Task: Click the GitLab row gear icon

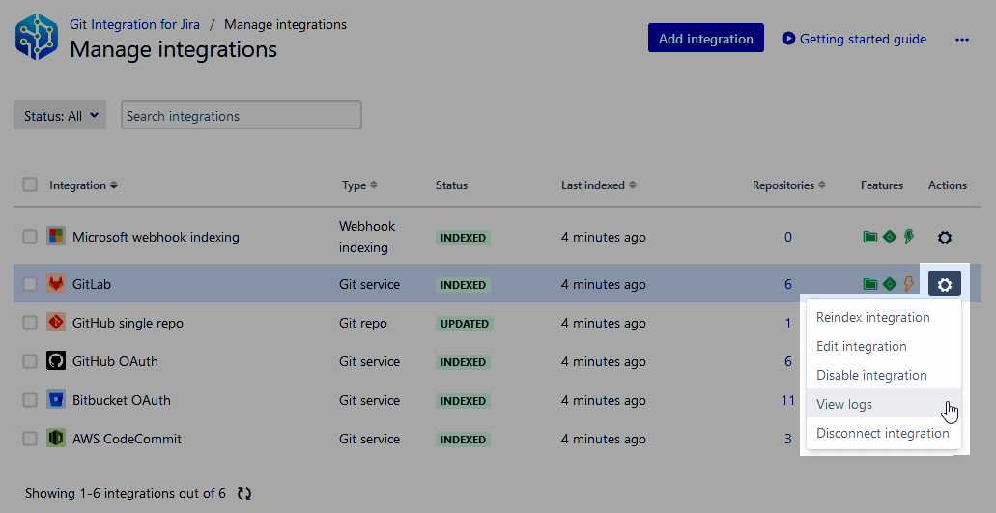Action: (x=945, y=284)
